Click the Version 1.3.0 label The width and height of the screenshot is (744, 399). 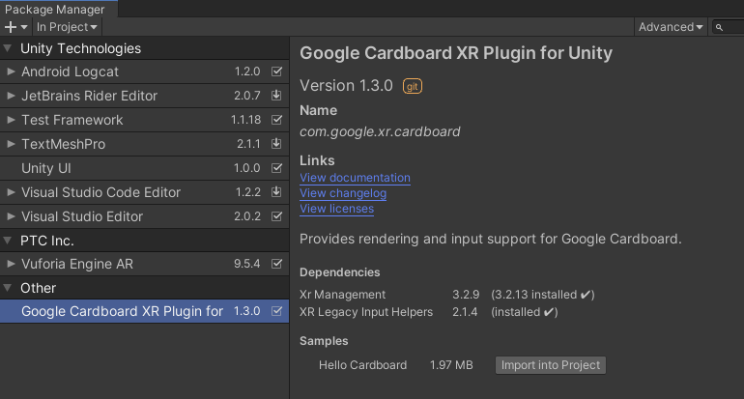[346, 86]
